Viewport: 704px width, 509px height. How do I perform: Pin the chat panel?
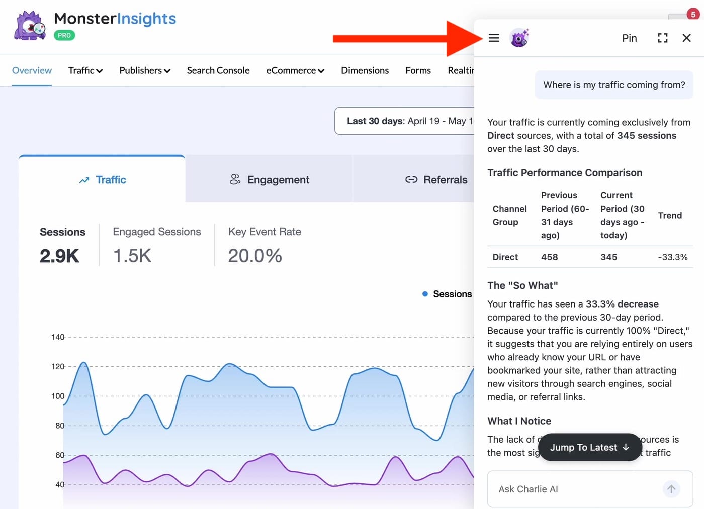pyautogui.click(x=629, y=38)
